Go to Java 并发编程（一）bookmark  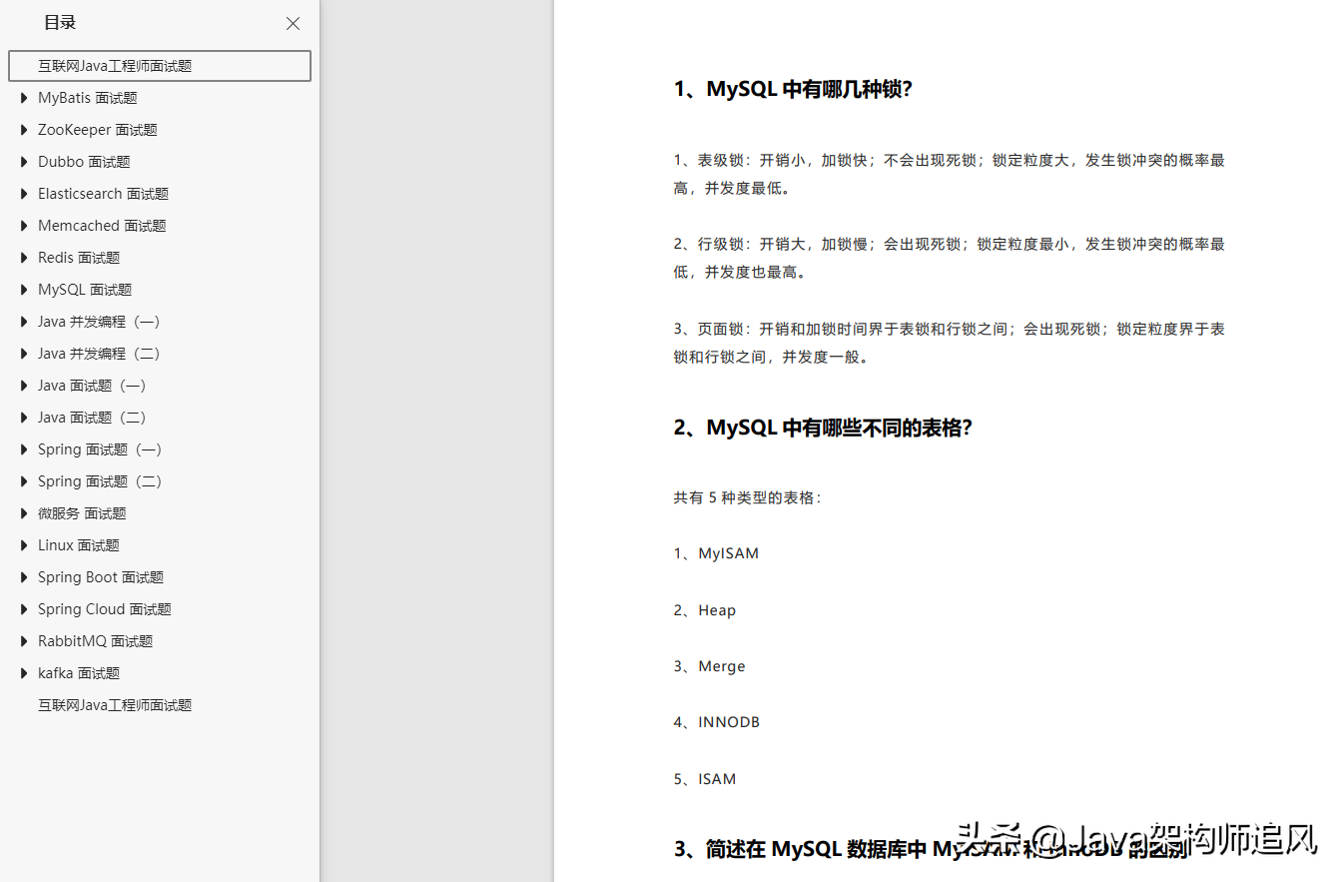(100, 322)
